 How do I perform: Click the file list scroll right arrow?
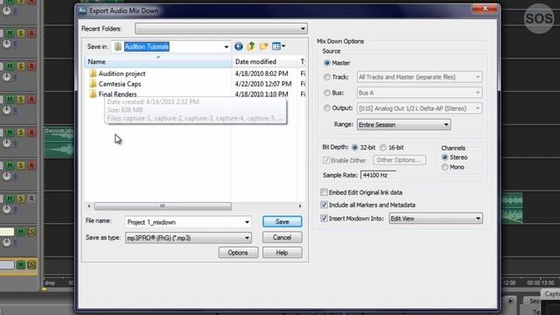[300, 206]
